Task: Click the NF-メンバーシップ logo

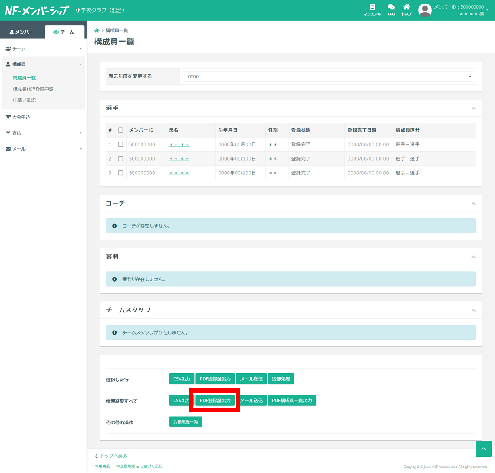Action: coord(37,11)
